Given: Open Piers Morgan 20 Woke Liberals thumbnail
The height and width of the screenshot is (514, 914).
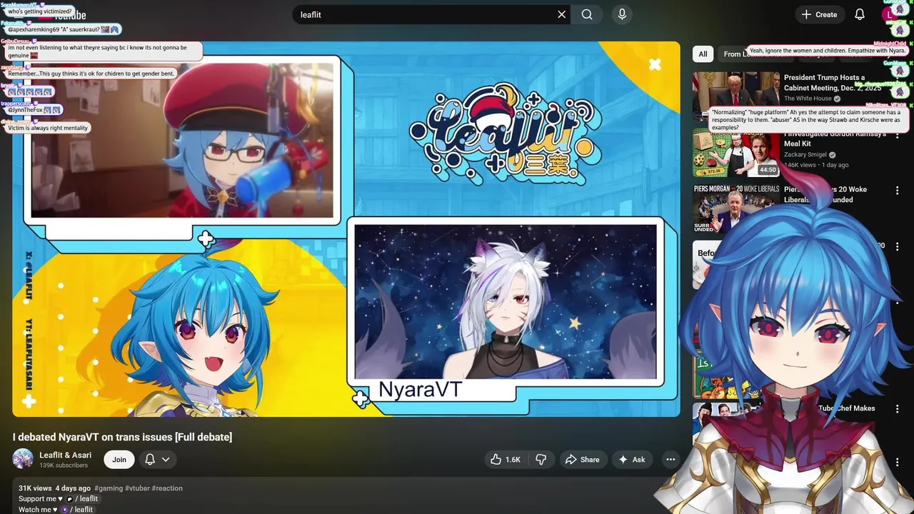Looking at the screenshot, I should 736,209.
